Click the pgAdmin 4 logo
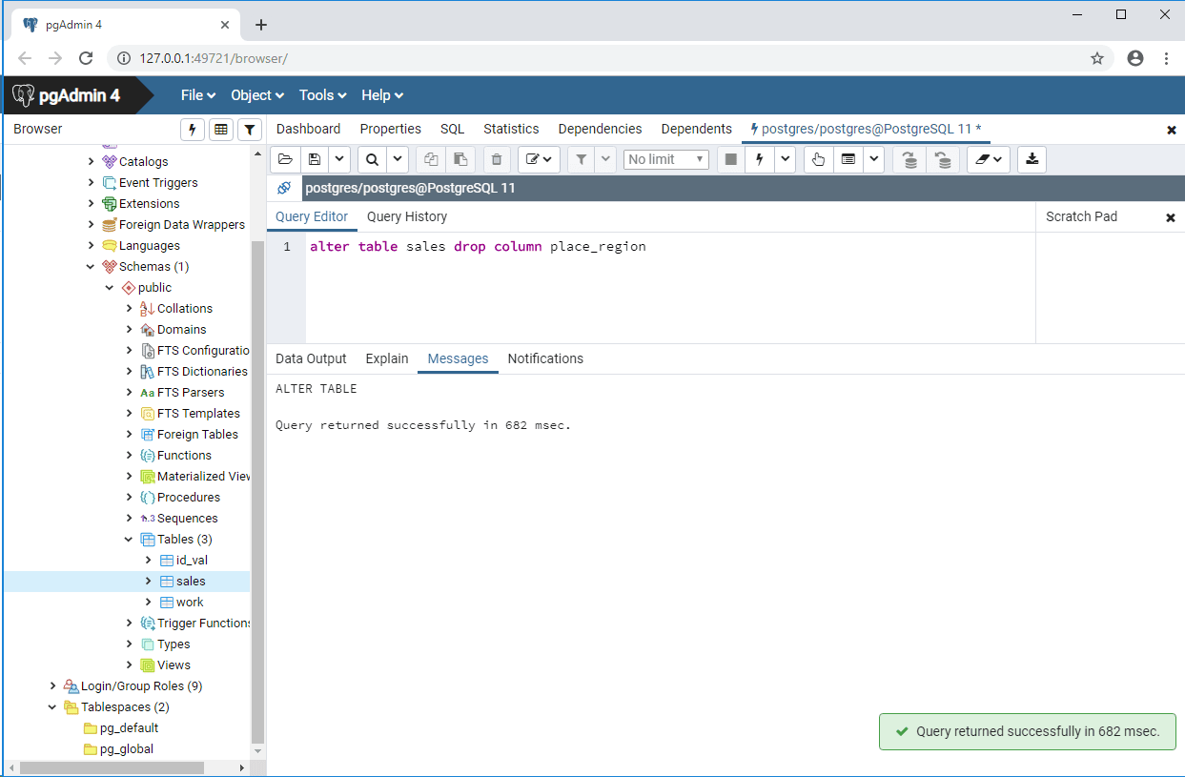The width and height of the screenshot is (1185, 777). [67, 95]
